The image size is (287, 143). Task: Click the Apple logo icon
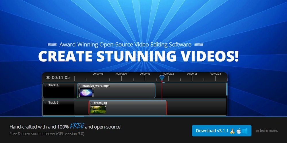[239, 131]
